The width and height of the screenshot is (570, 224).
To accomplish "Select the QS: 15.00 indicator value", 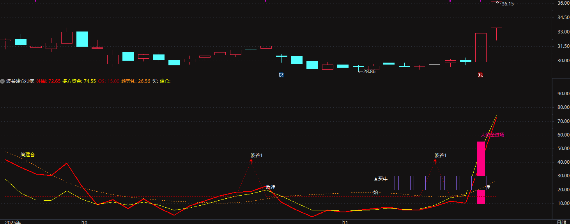I will [109, 81].
